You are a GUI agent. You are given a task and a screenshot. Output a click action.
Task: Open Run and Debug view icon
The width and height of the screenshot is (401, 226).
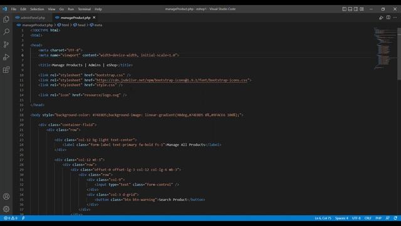click(x=6, y=57)
